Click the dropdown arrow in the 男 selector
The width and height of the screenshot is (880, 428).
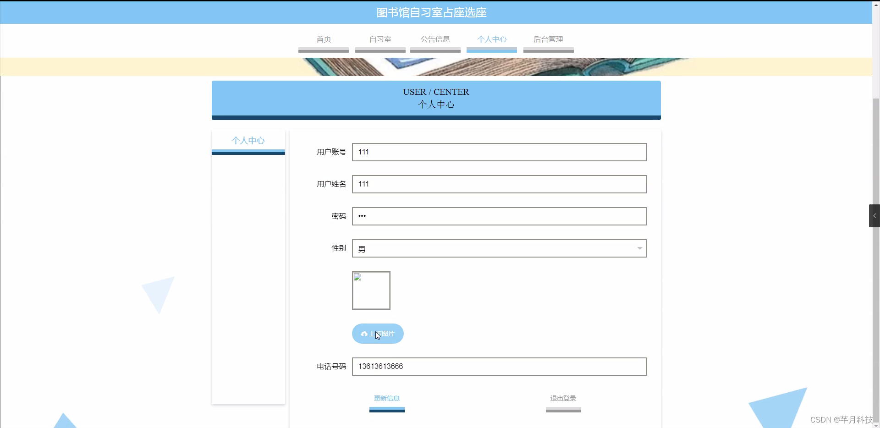click(x=639, y=248)
